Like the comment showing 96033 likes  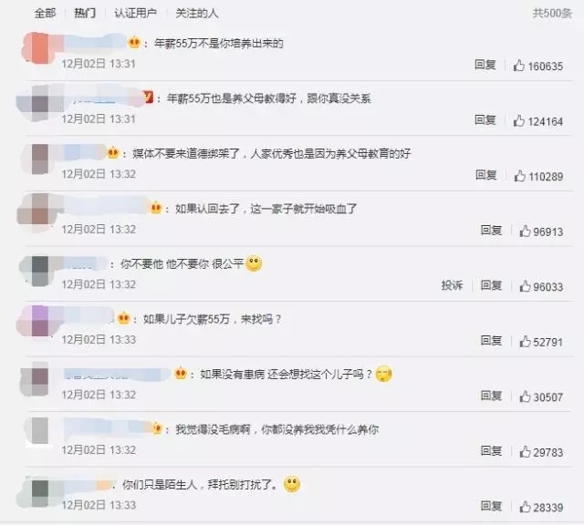526,286
